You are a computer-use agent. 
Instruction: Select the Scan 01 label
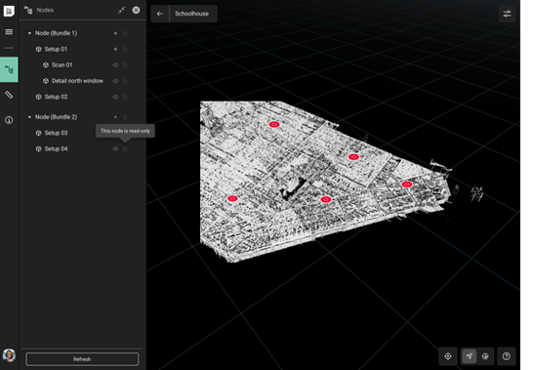click(x=62, y=64)
